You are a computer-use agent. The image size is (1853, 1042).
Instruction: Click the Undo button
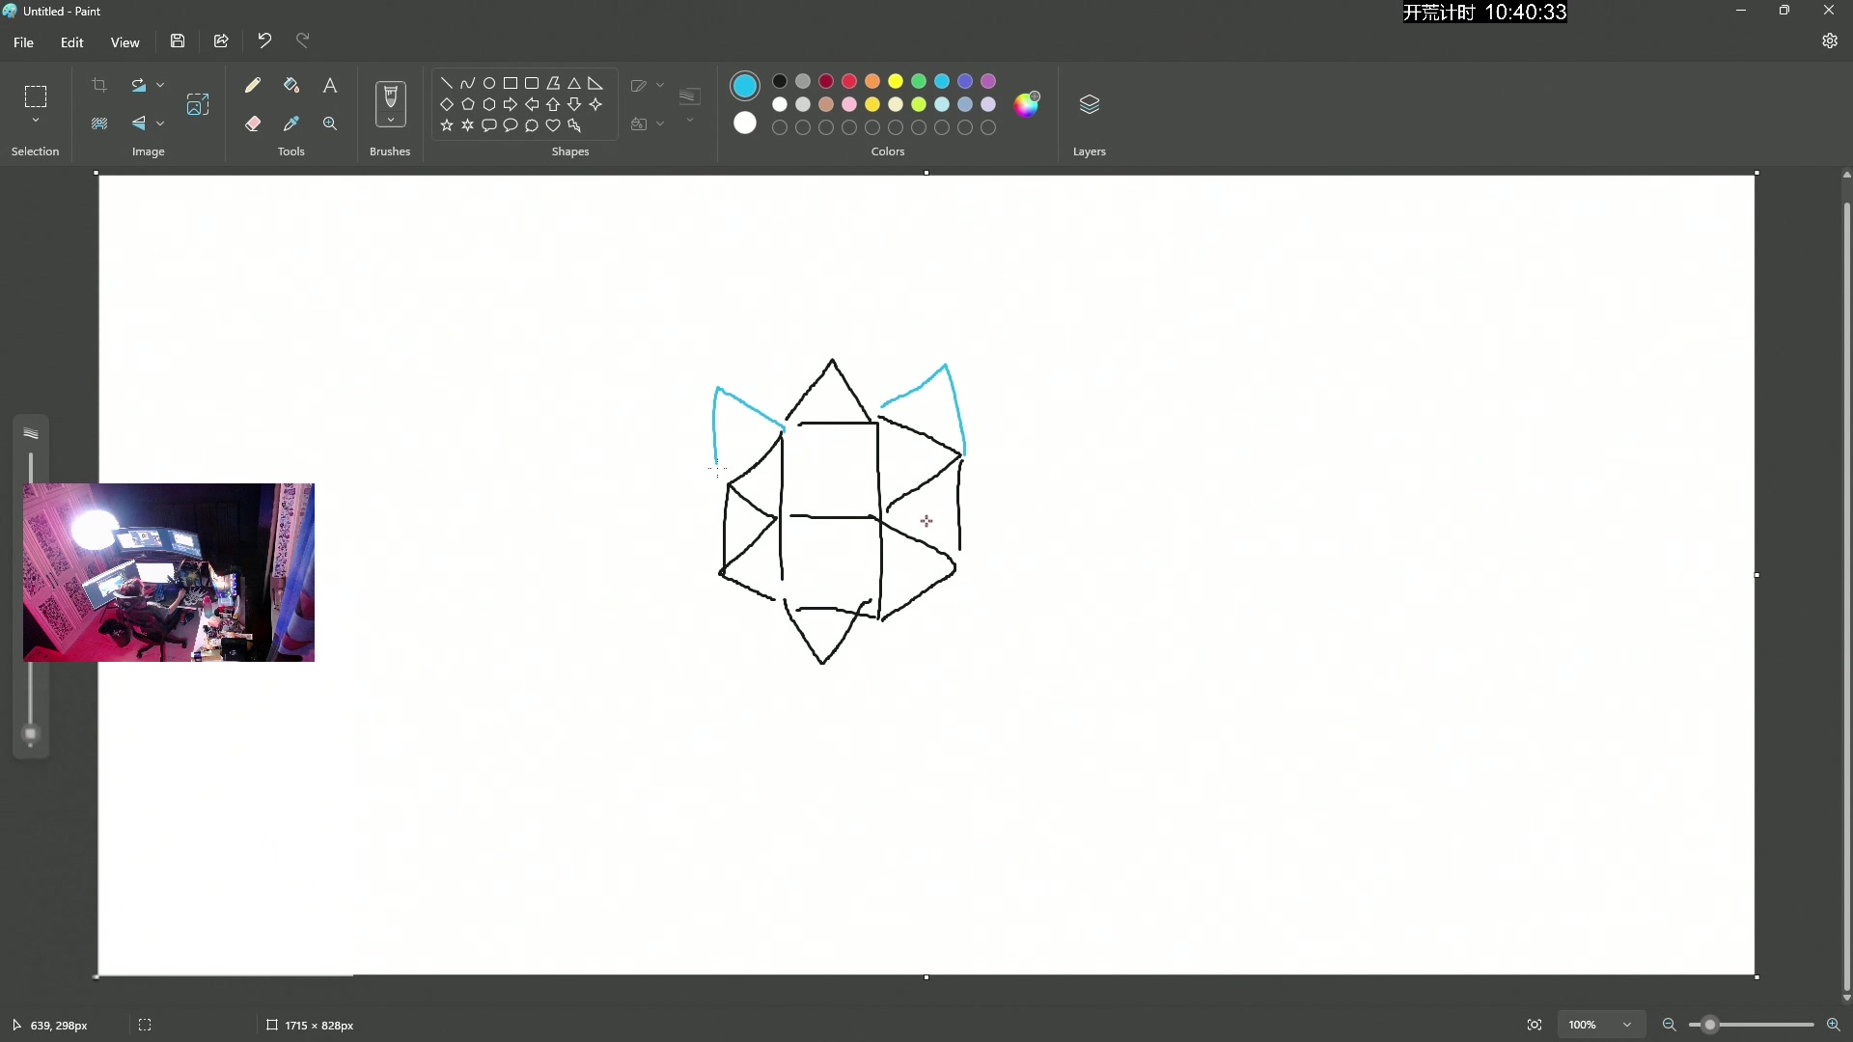coord(263,41)
